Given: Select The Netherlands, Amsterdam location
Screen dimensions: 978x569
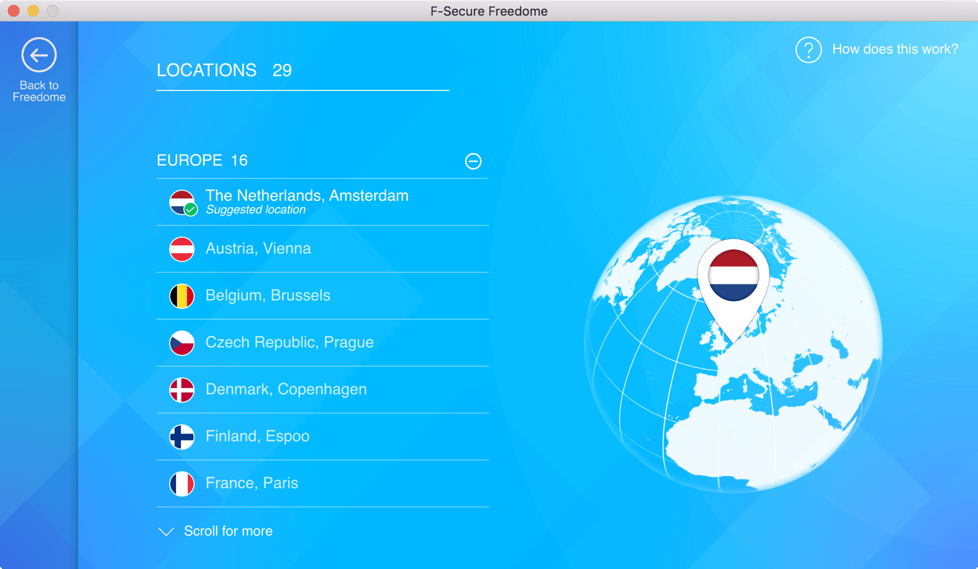Looking at the screenshot, I should pyautogui.click(x=307, y=196).
